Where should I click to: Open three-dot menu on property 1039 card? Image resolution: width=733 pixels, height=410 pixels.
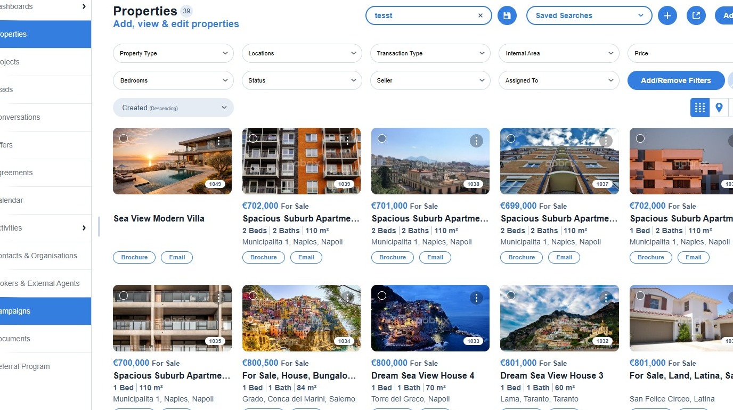tap(347, 141)
